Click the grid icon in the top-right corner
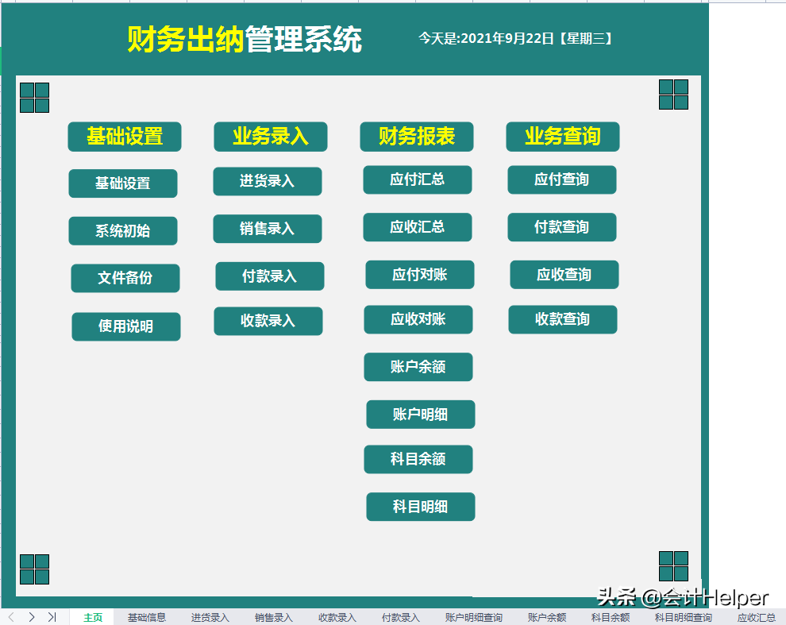 click(x=673, y=94)
